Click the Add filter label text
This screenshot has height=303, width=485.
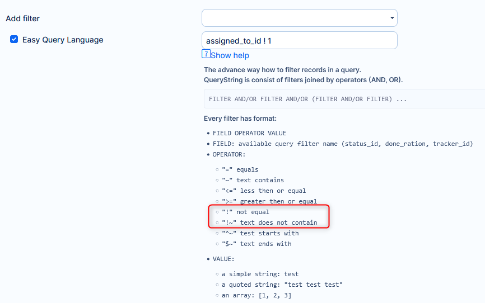(x=23, y=18)
